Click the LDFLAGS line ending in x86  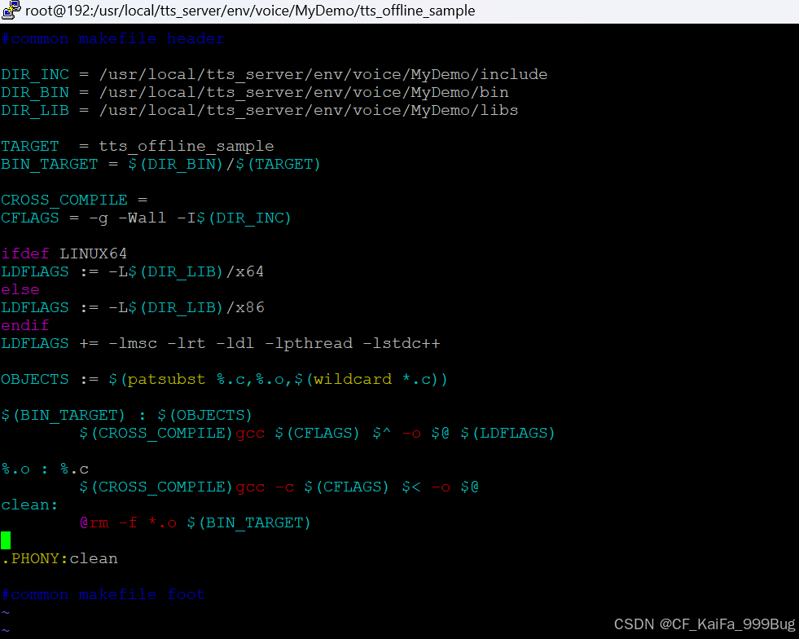(133, 307)
